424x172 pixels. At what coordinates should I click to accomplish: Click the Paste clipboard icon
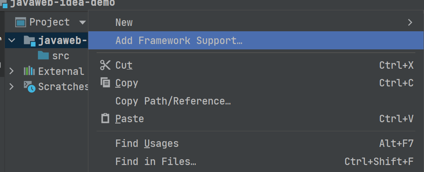pyautogui.click(x=105, y=119)
